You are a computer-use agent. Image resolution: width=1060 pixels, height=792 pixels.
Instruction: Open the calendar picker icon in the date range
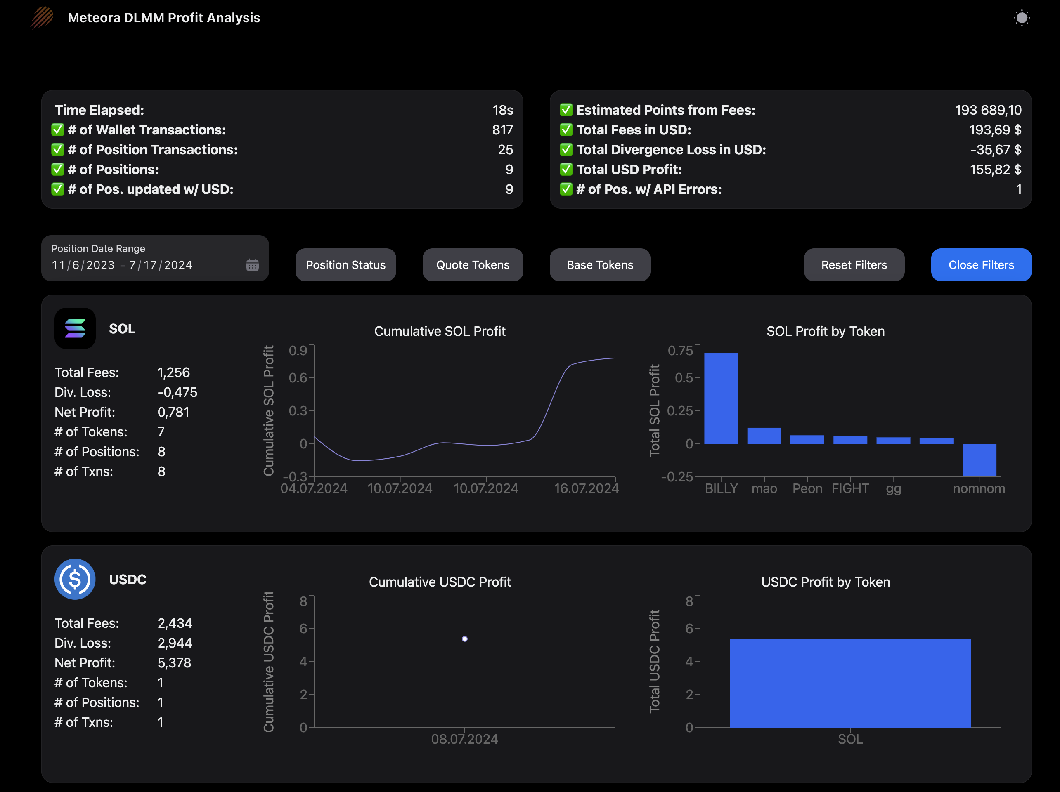coord(253,265)
